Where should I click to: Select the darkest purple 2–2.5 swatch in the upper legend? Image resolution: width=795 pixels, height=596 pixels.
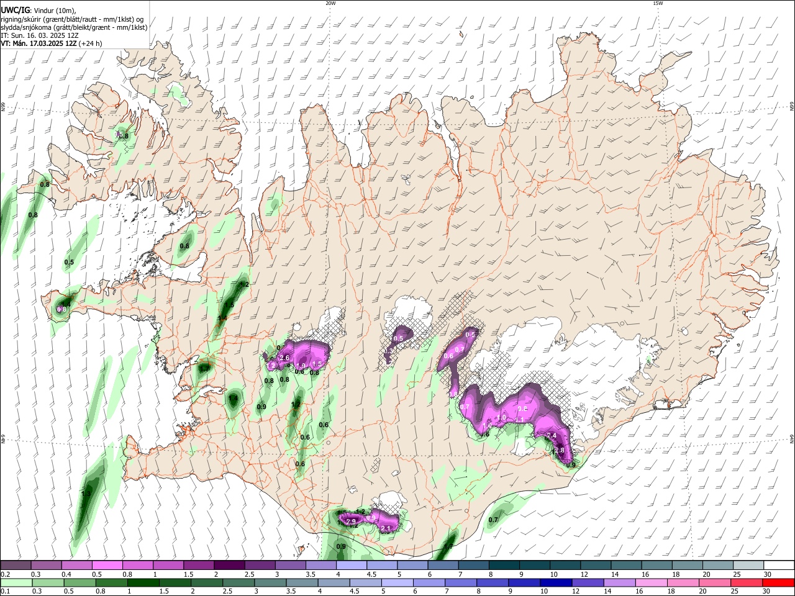coord(229,566)
